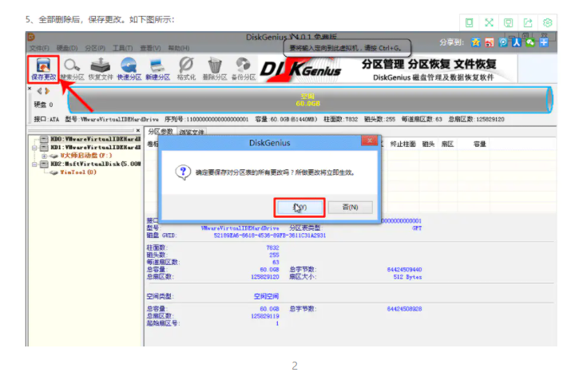
Task: Select HD1 VMware virtual IDE drive
Action: 91,148
